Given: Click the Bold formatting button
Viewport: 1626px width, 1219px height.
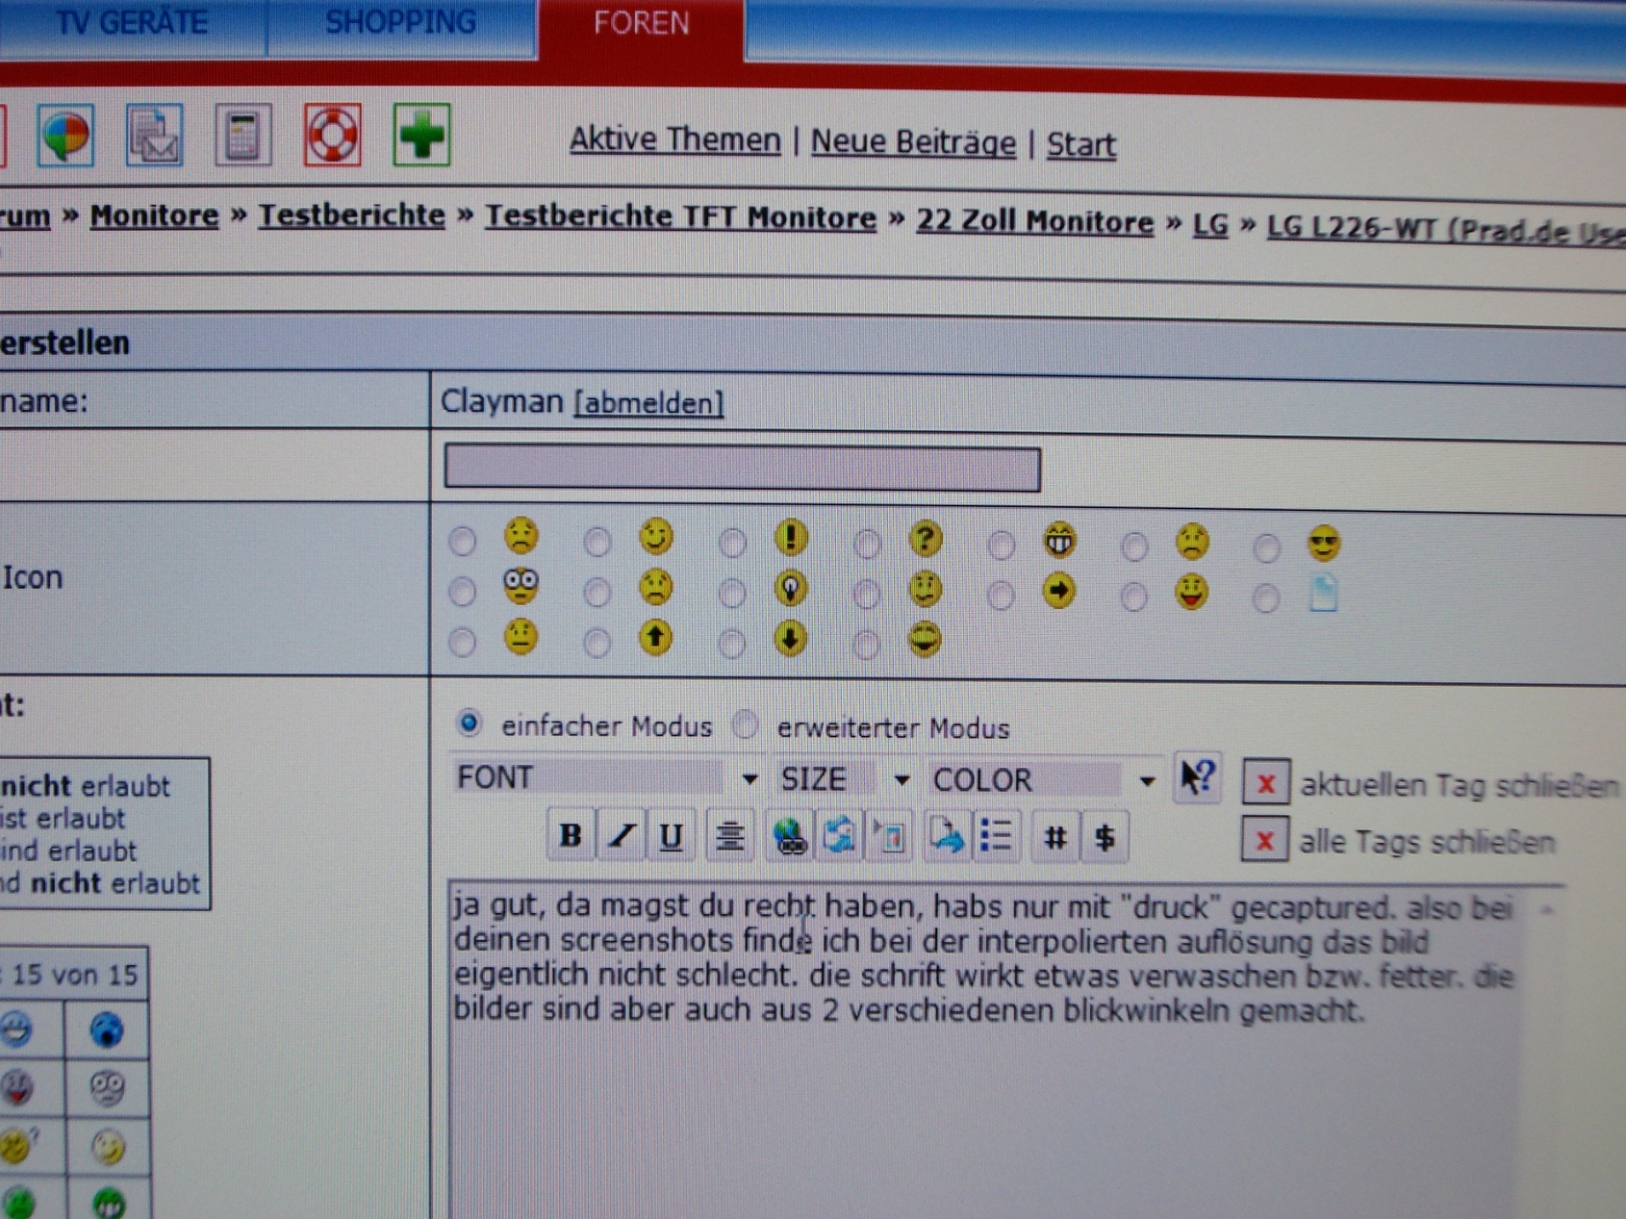Looking at the screenshot, I should pos(570,835).
